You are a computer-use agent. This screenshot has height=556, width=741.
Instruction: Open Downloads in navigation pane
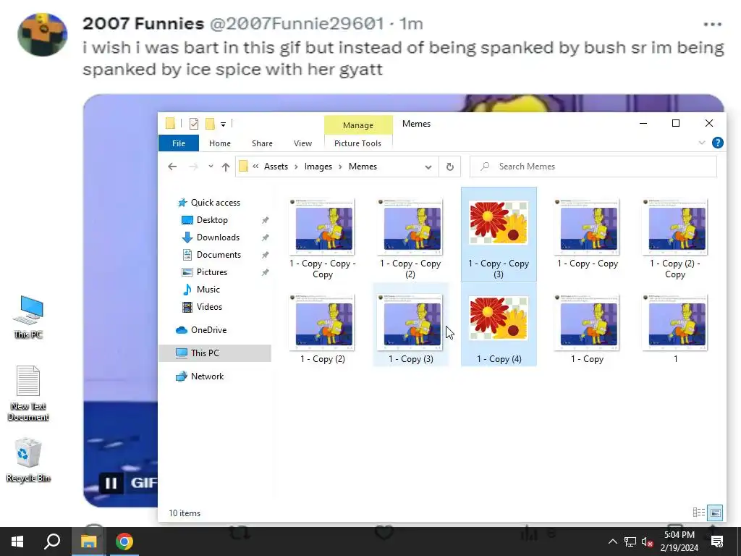pos(218,237)
